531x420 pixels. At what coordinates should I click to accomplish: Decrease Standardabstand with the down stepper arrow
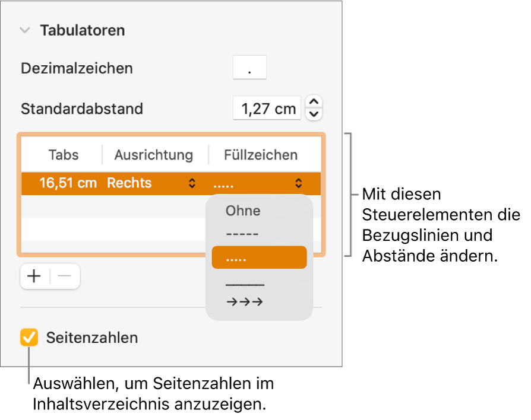(x=314, y=114)
